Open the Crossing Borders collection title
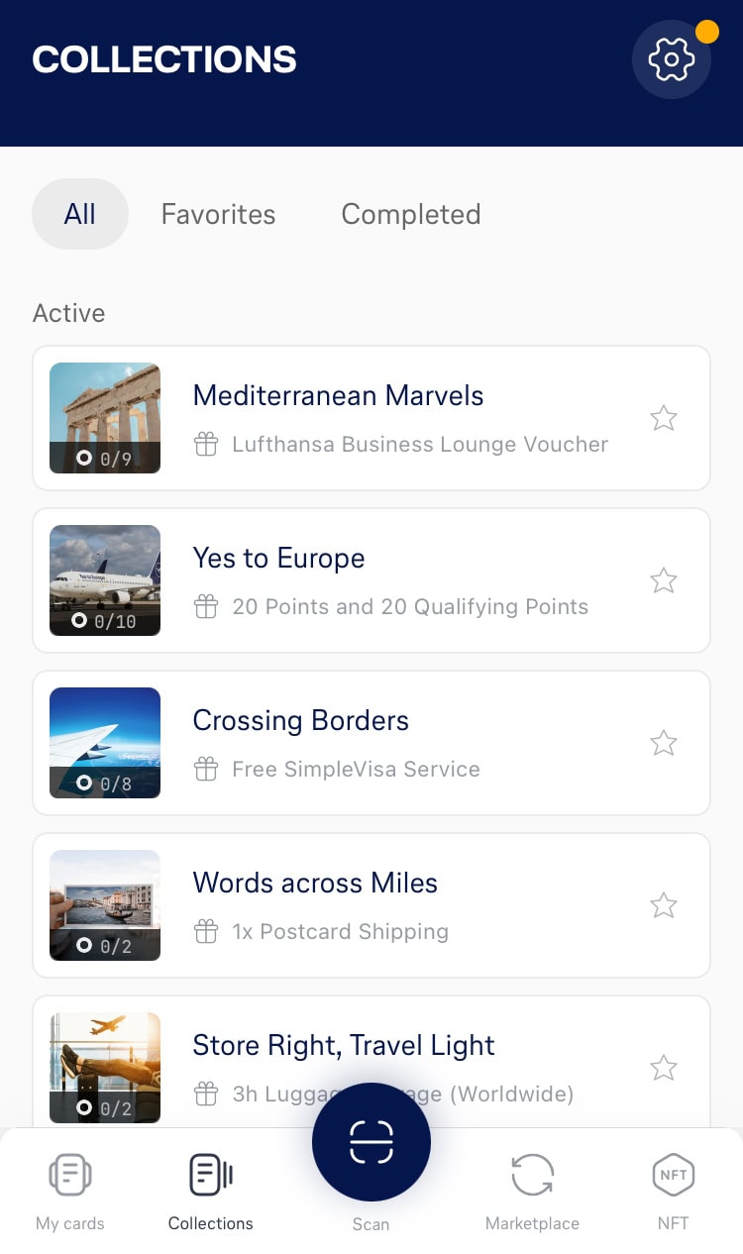This screenshot has width=743, height=1254. click(x=300, y=720)
